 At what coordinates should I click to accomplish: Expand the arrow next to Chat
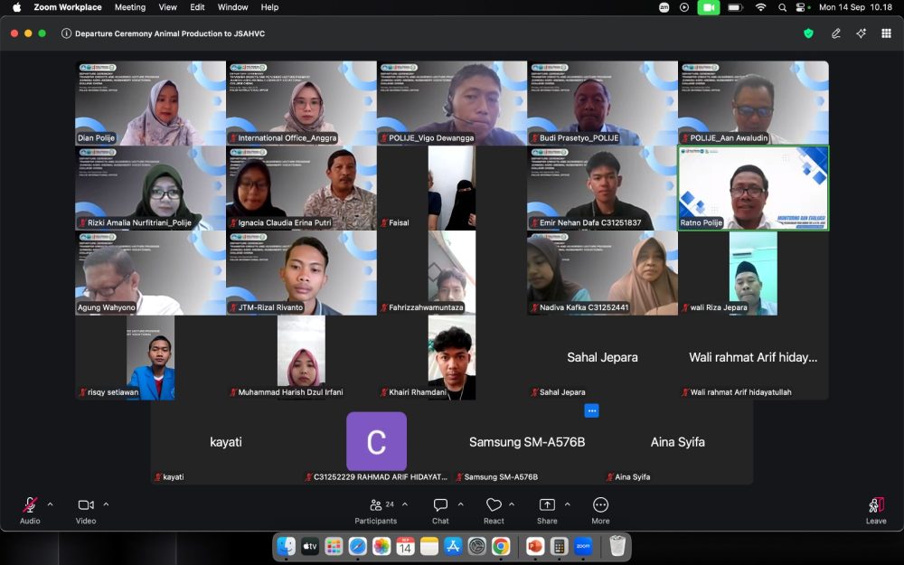(x=461, y=504)
